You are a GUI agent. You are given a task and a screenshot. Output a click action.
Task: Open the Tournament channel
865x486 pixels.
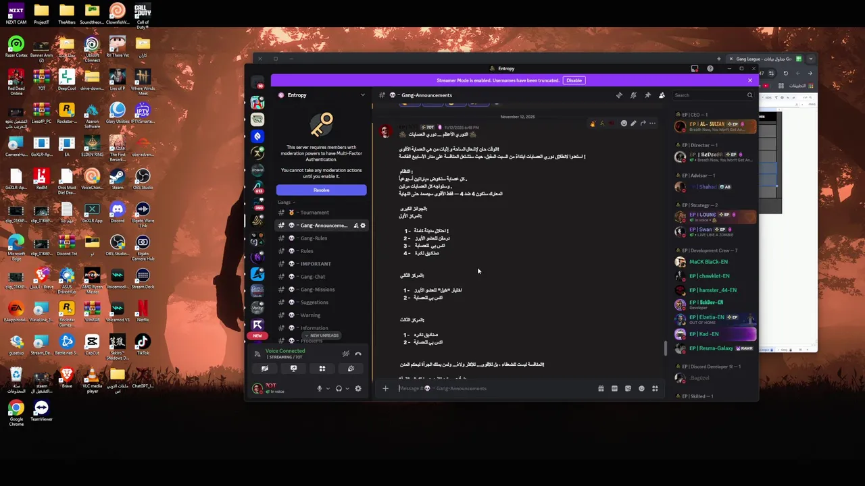tap(322, 213)
